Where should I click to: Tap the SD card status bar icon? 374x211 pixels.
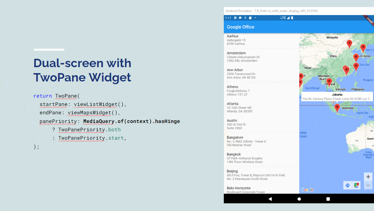[x=250, y=18]
